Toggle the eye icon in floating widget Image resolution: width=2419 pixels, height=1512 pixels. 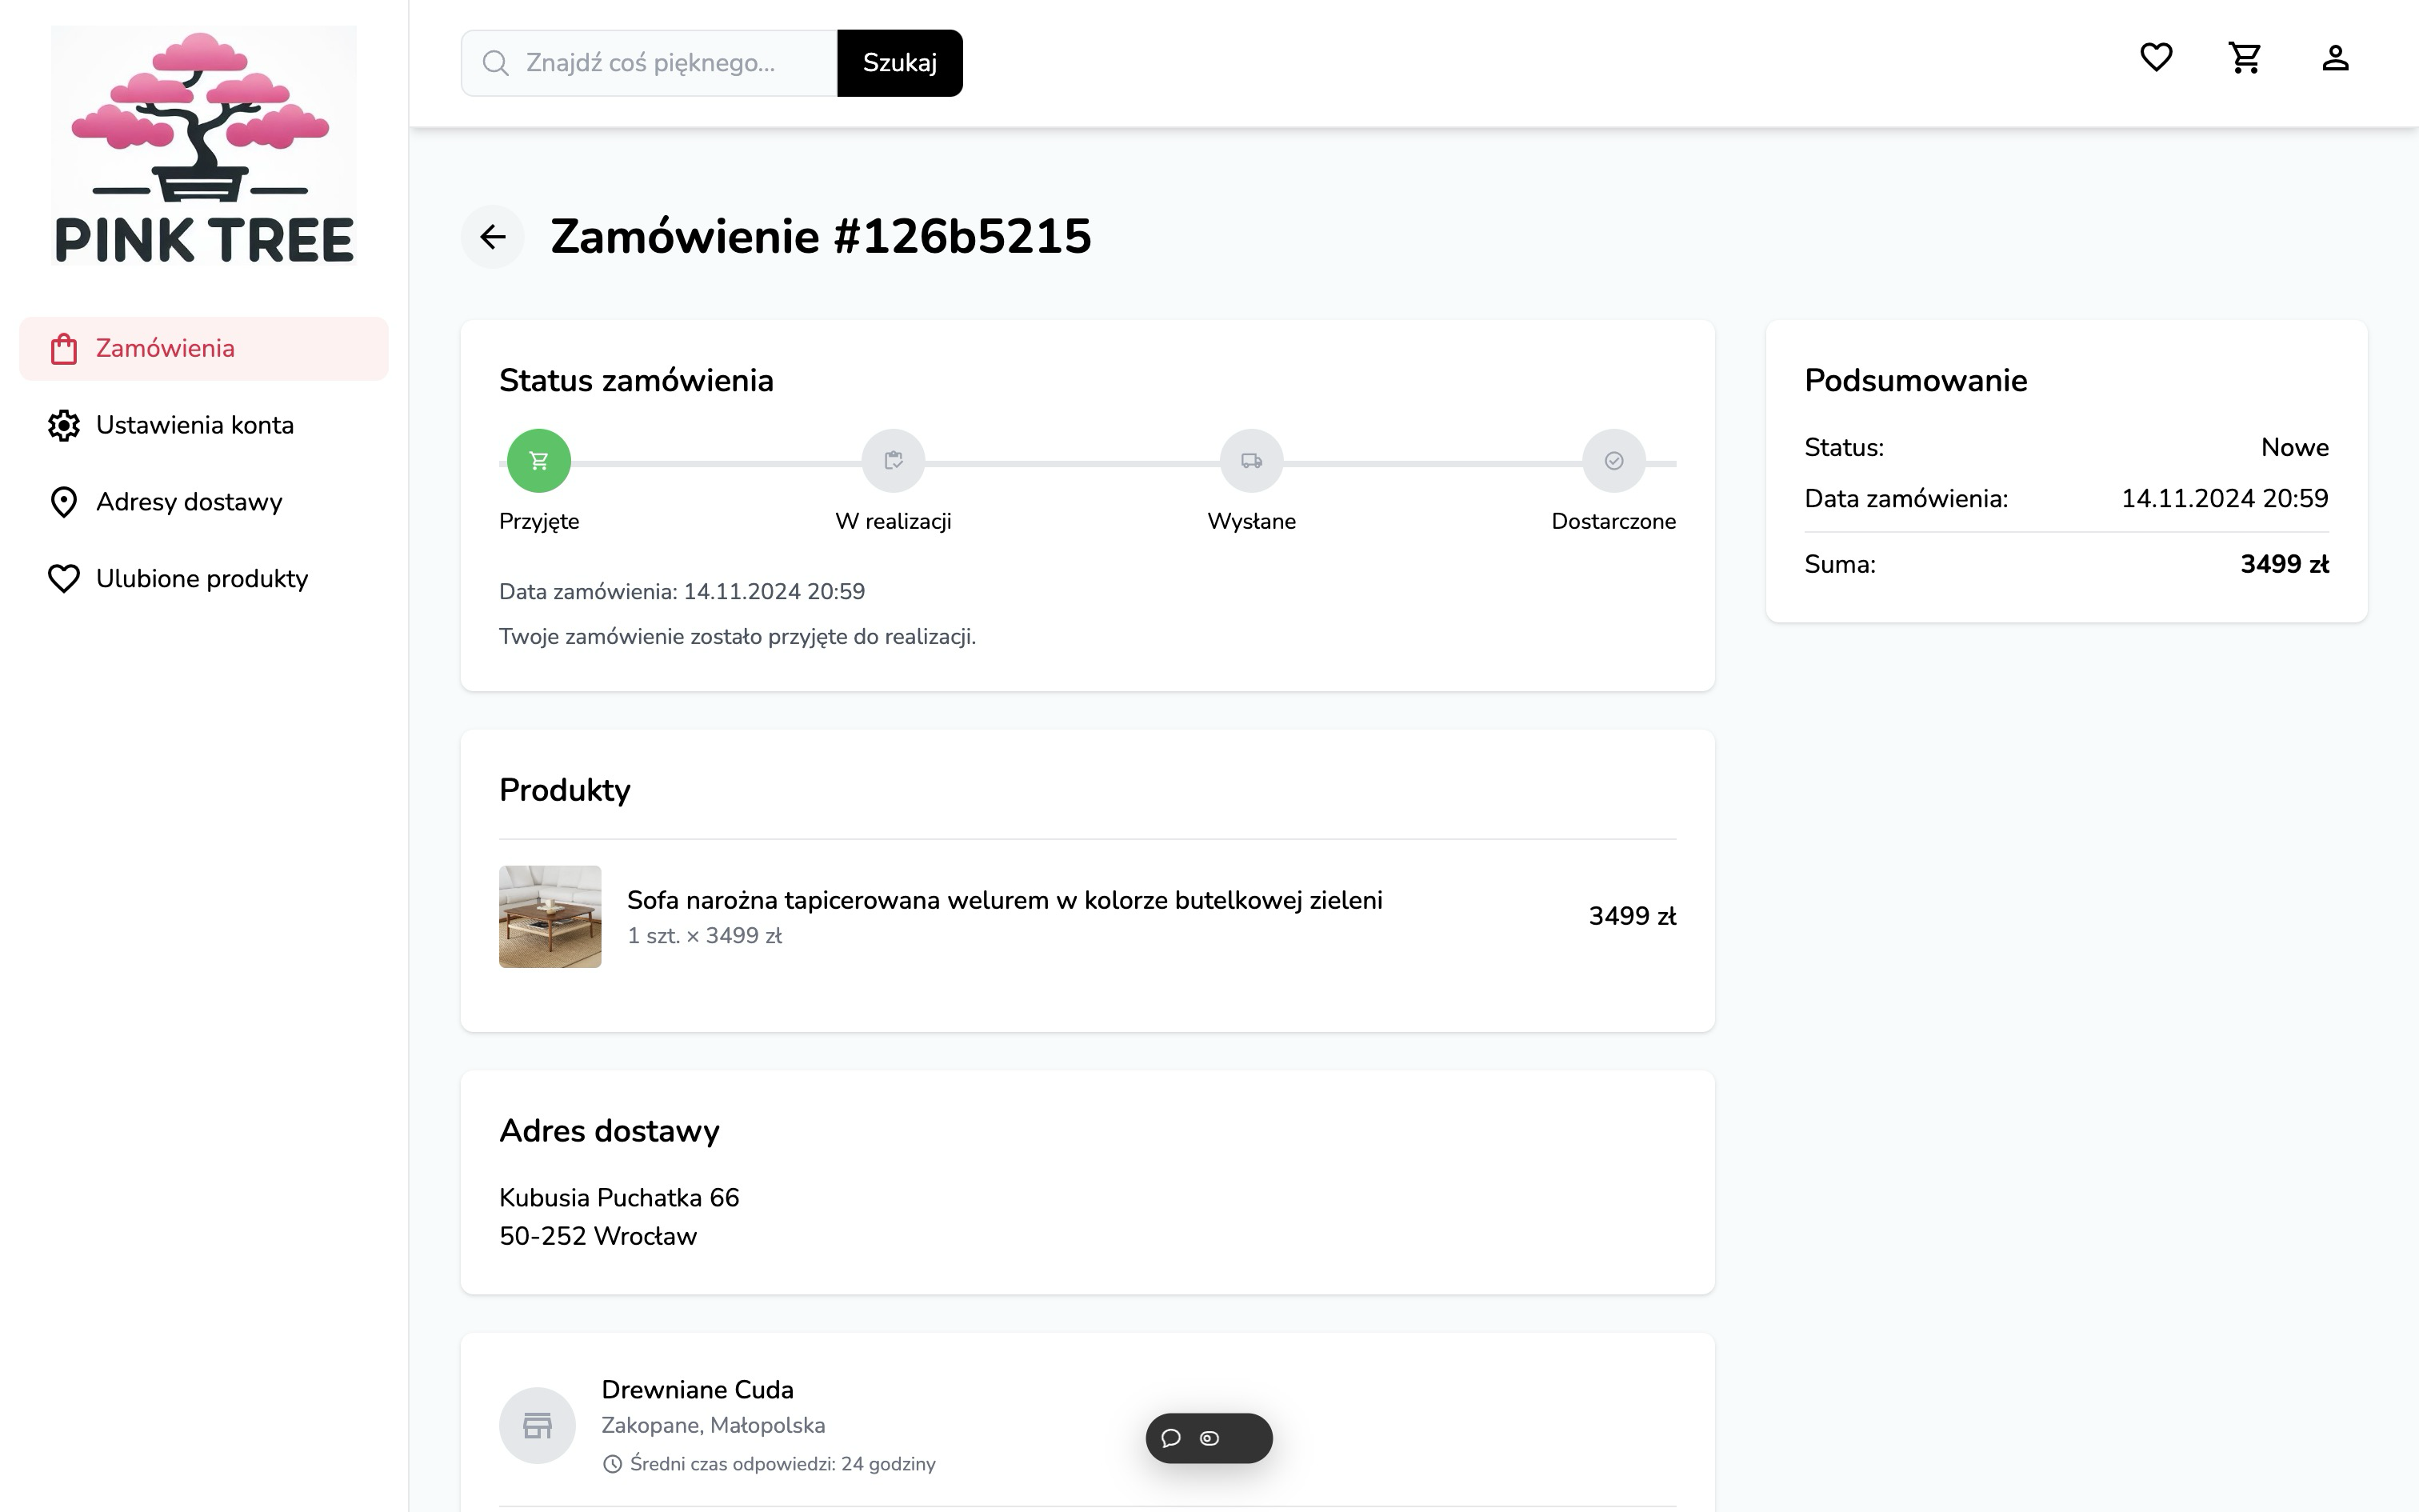tap(1209, 1438)
